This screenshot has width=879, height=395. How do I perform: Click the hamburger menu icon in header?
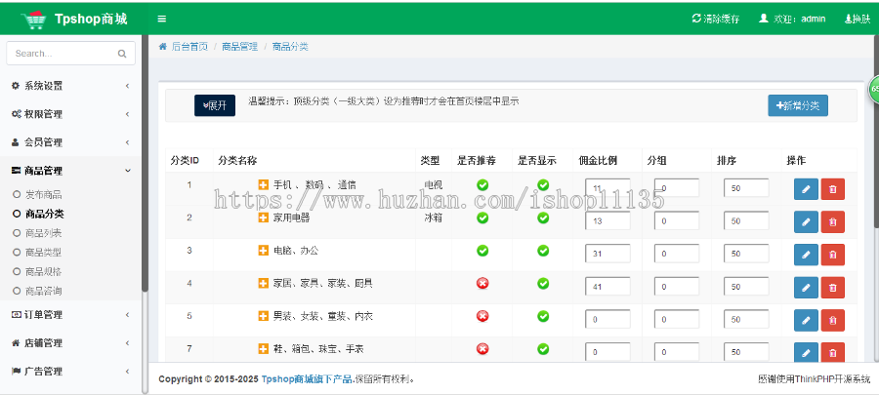pyautogui.click(x=161, y=19)
